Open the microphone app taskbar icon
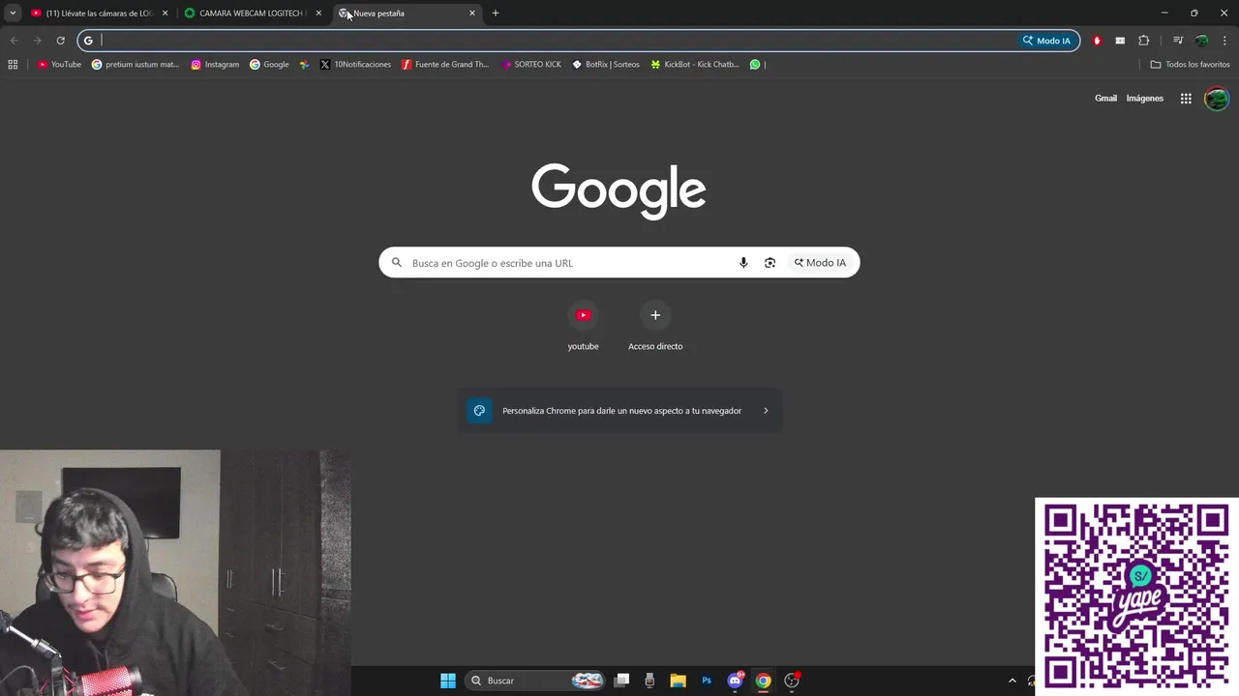The height and width of the screenshot is (696, 1239). click(650, 681)
